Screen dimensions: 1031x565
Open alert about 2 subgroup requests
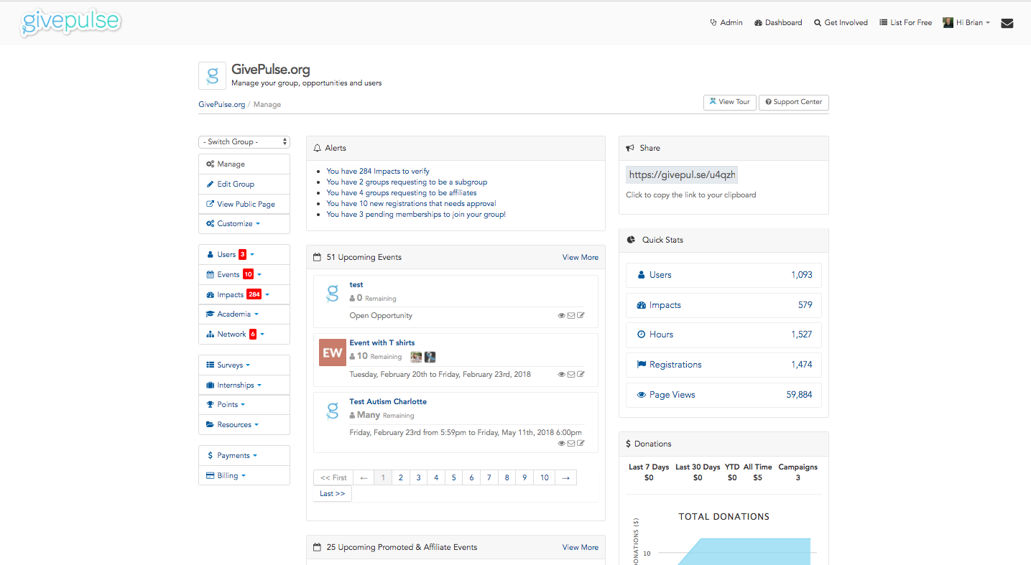coord(407,182)
